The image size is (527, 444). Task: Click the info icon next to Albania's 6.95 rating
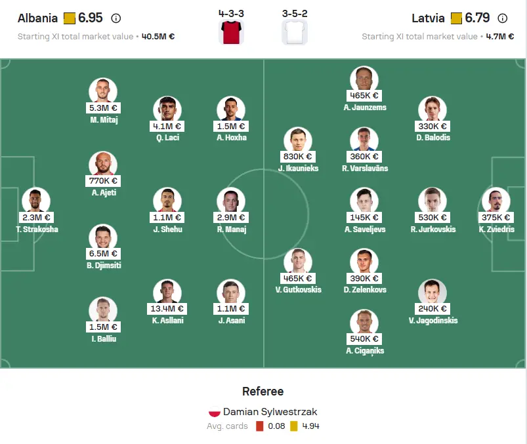click(116, 18)
